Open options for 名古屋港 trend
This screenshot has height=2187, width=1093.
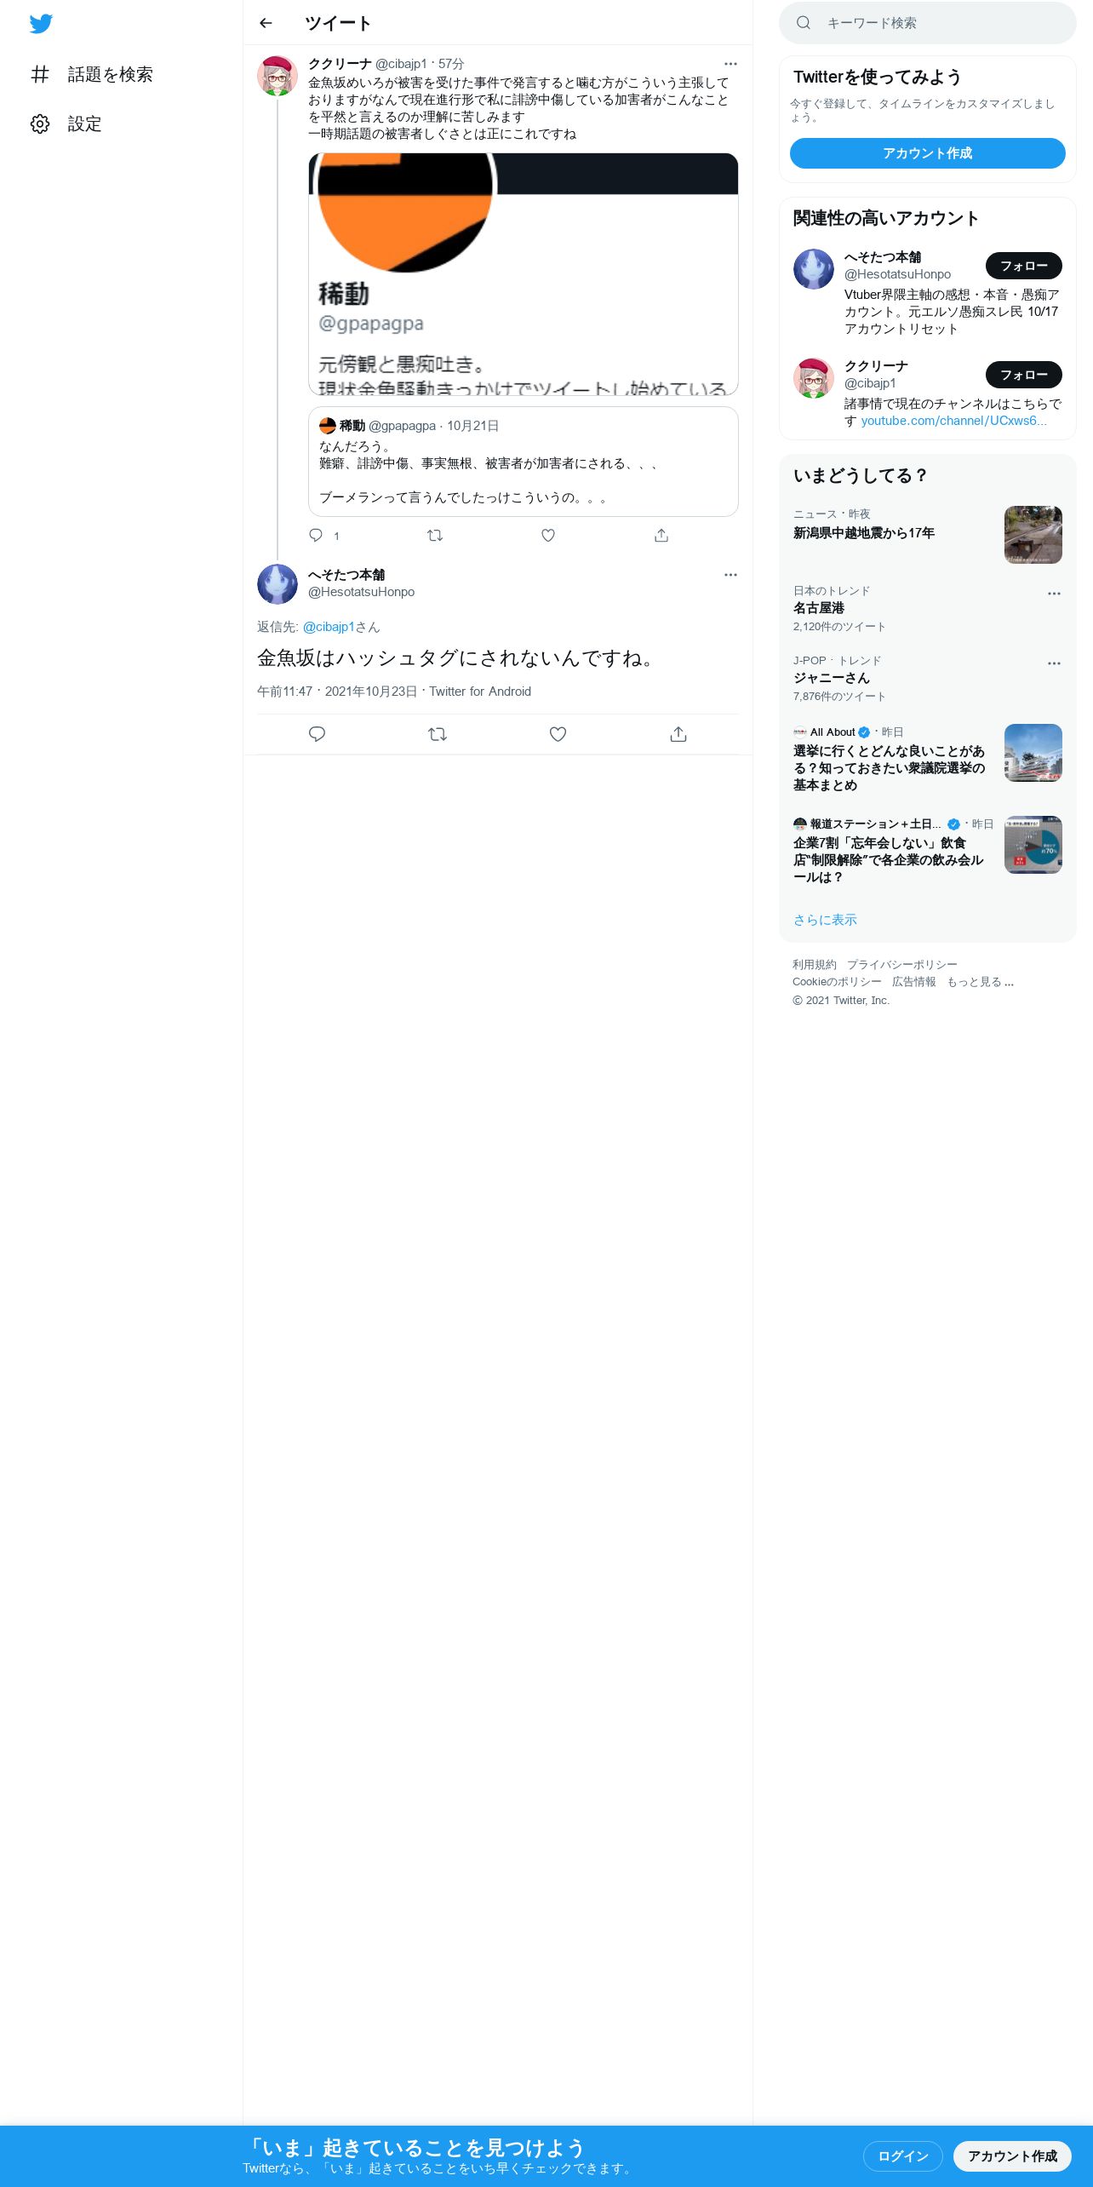tap(1054, 594)
